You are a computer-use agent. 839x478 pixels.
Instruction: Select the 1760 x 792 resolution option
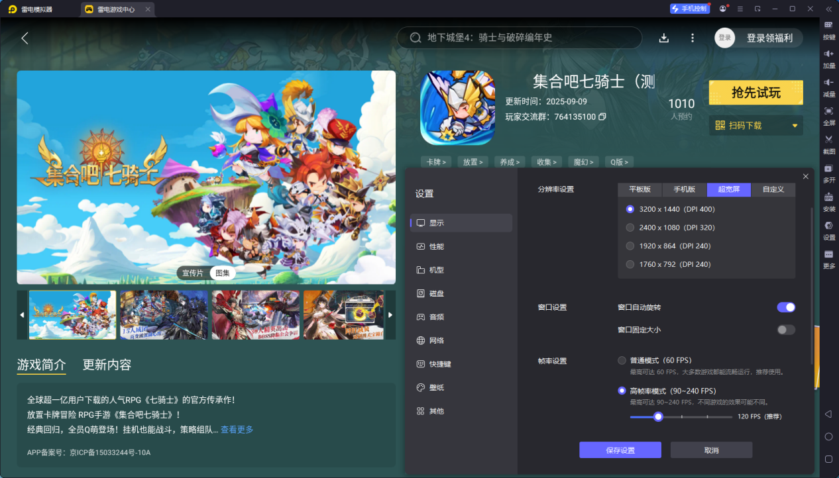(x=630, y=264)
